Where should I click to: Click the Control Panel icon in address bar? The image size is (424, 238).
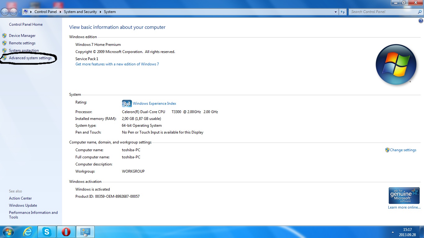point(26,12)
